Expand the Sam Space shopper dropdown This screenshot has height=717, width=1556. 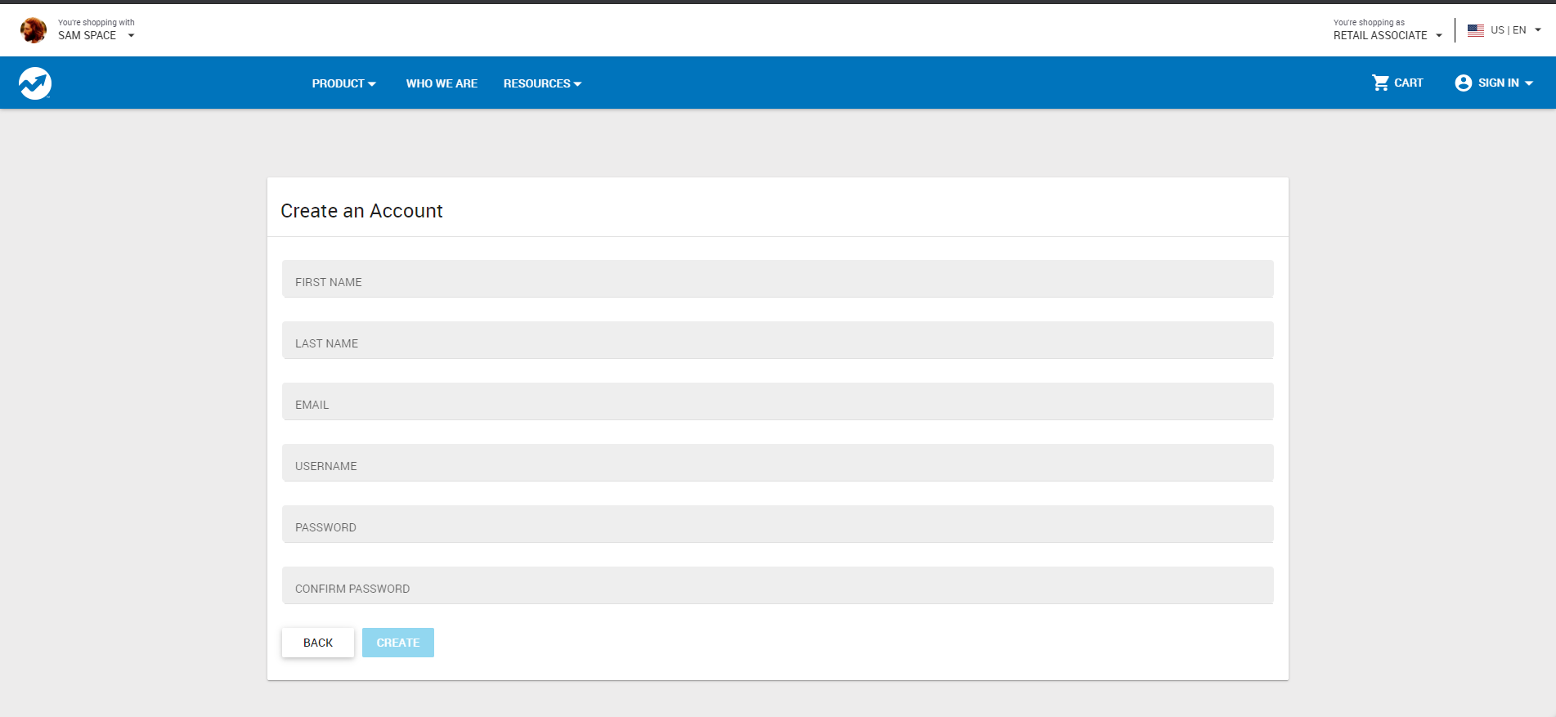click(x=131, y=35)
